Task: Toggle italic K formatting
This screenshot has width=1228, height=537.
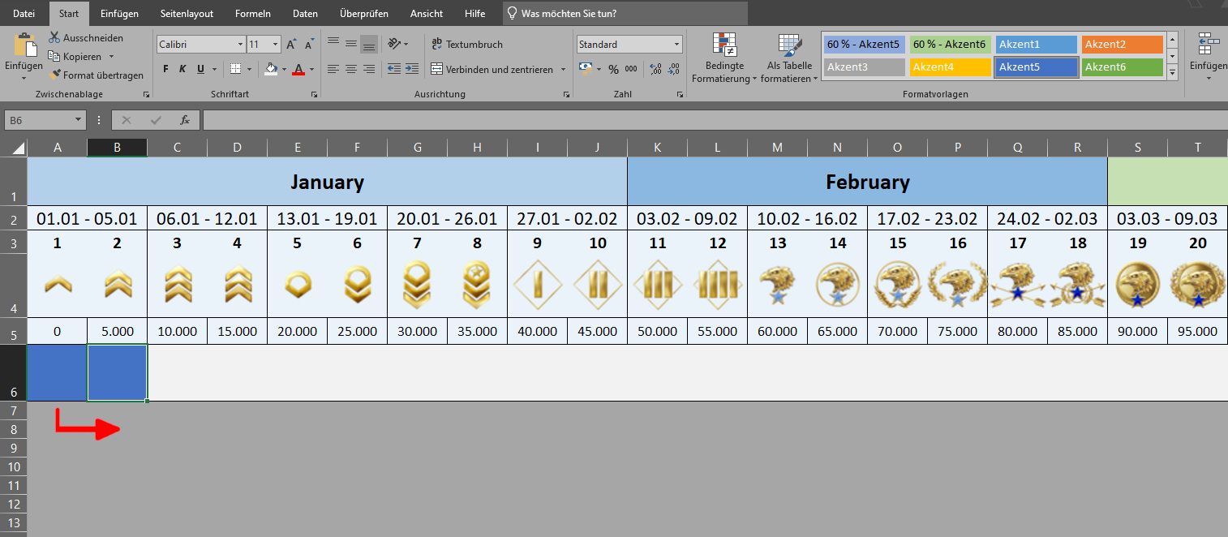Action: point(183,69)
